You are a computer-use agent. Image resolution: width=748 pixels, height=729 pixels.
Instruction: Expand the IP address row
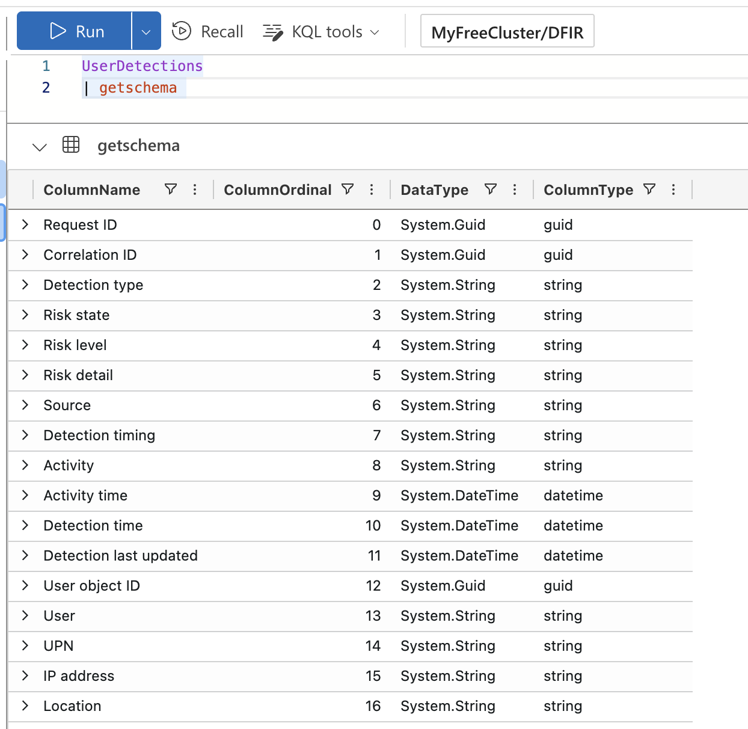pyautogui.click(x=25, y=675)
